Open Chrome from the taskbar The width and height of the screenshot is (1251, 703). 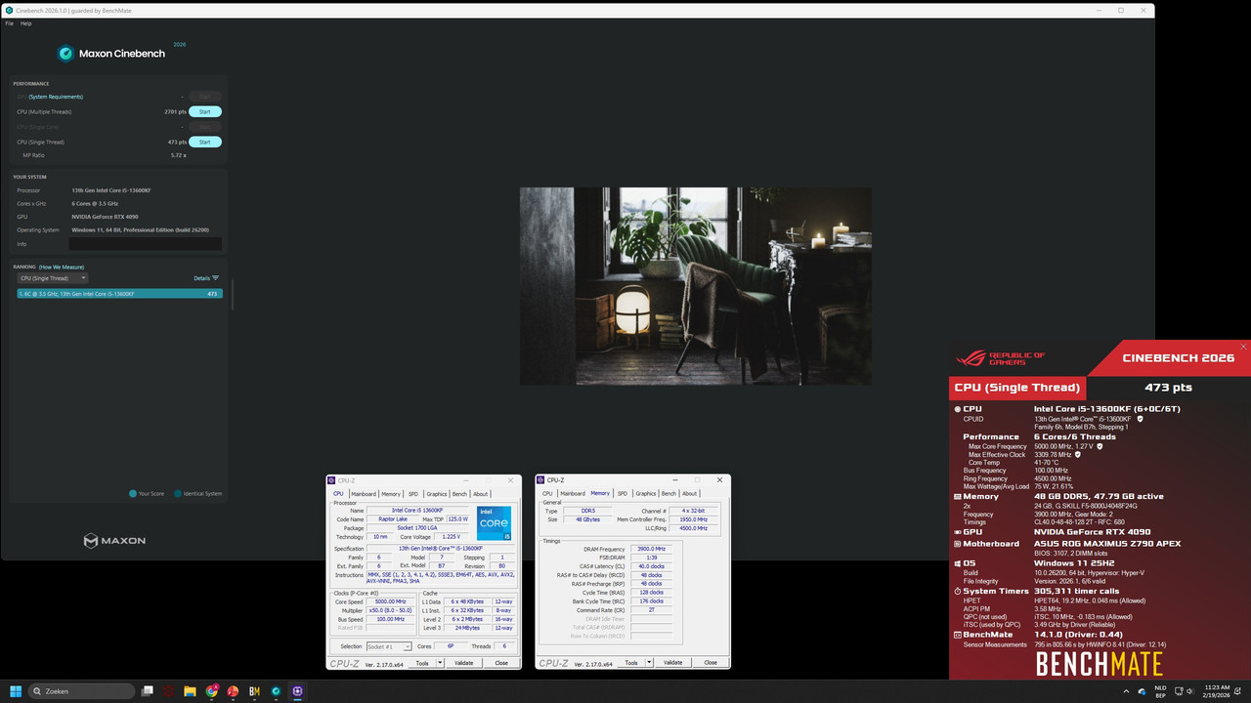[212, 691]
